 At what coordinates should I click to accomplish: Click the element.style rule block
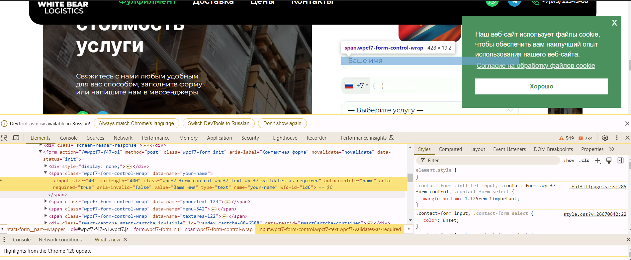[521, 174]
